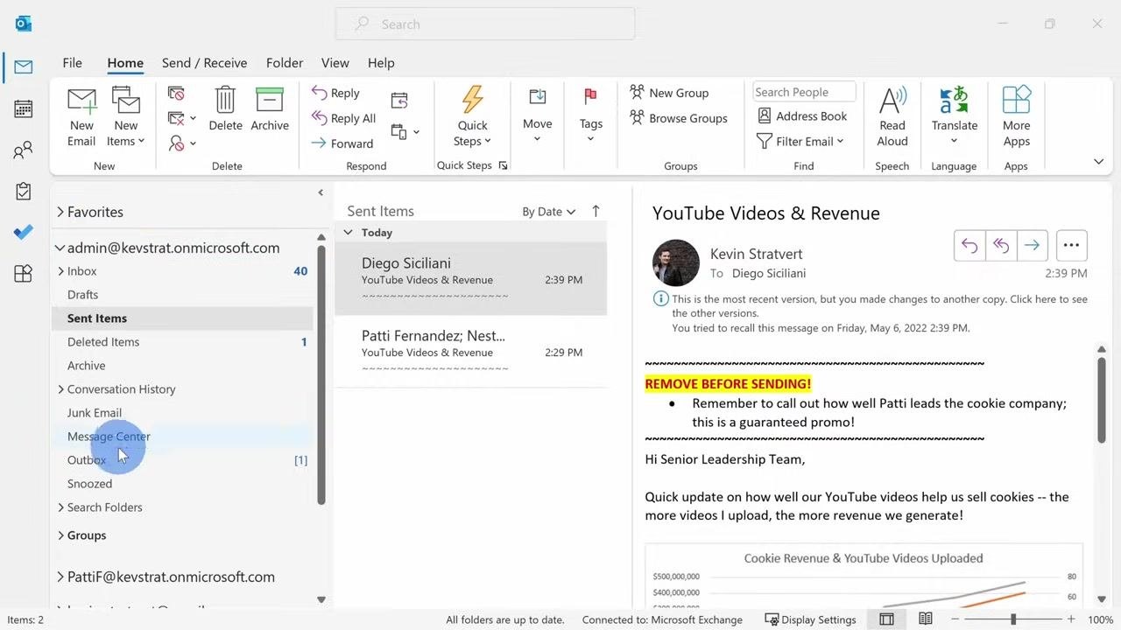The height and width of the screenshot is (630, 1121).
Task: Switch to the Folder tab
Action: (x=285, y=63)
